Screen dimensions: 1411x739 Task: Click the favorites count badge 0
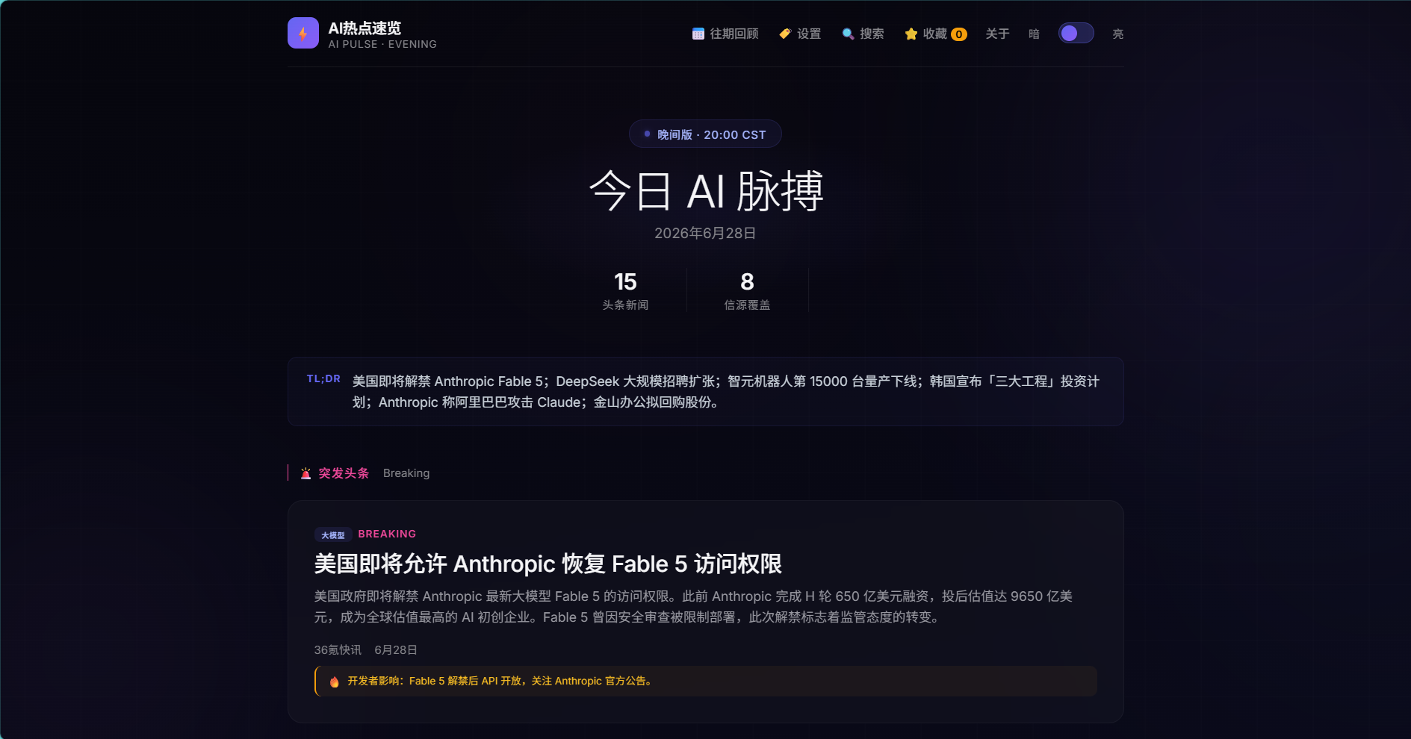tap(959, 34)
